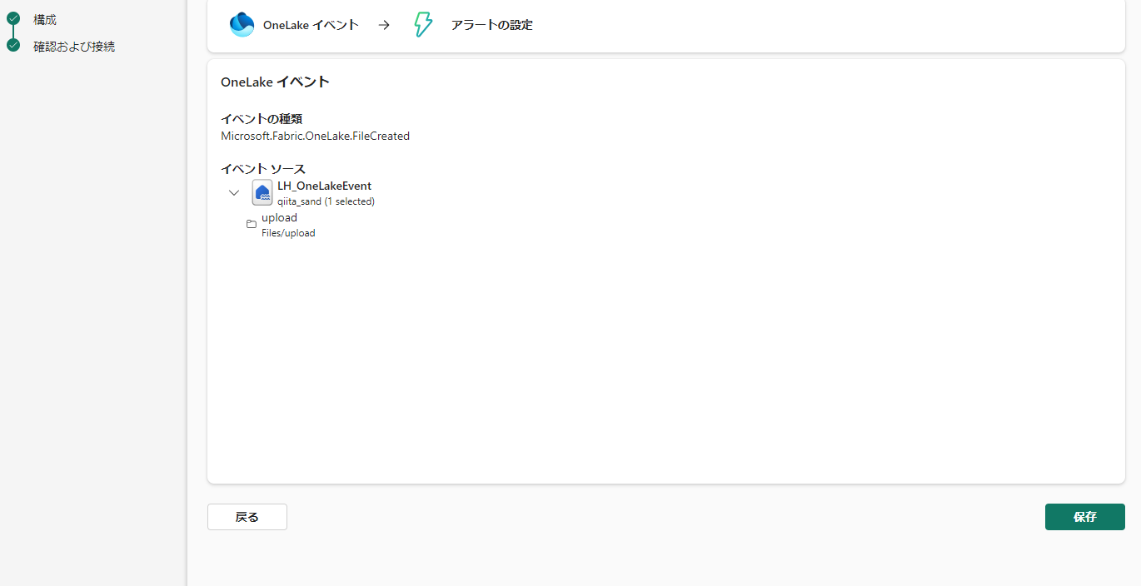1141x586 pixels.
Task: Click the イベント ソース label
Action: [263, 169]
